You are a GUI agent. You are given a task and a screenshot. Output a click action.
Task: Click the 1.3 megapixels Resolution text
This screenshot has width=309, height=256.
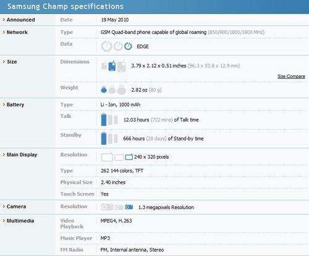click(x=166, y=207)
